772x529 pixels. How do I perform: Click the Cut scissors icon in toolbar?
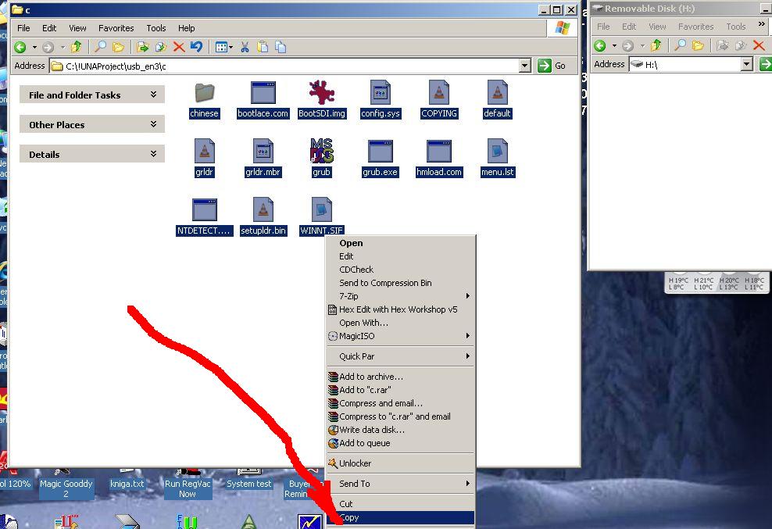(x=245, y=47)
